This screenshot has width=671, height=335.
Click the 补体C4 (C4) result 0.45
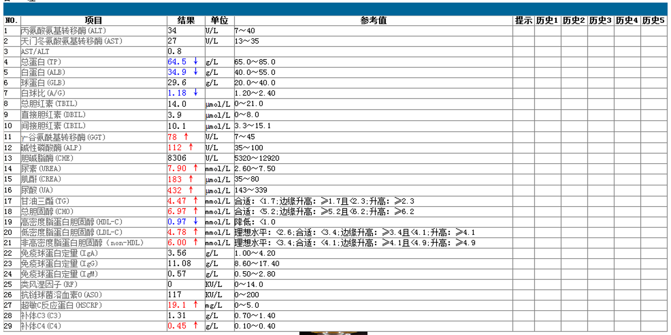coord(177,326)
